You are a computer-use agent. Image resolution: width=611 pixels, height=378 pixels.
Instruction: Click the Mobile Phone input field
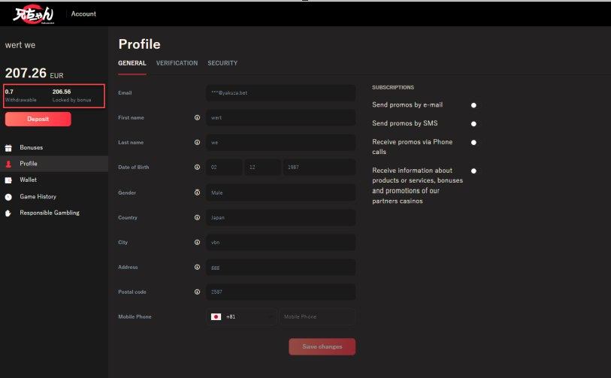click(x=317, y=317)
